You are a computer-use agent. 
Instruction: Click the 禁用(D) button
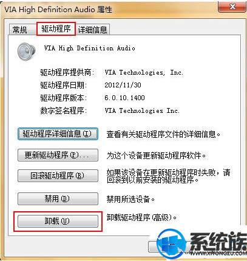point(58,198)
